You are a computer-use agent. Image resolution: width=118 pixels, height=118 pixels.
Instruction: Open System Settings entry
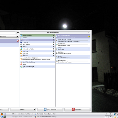click(x=37, y=67)
